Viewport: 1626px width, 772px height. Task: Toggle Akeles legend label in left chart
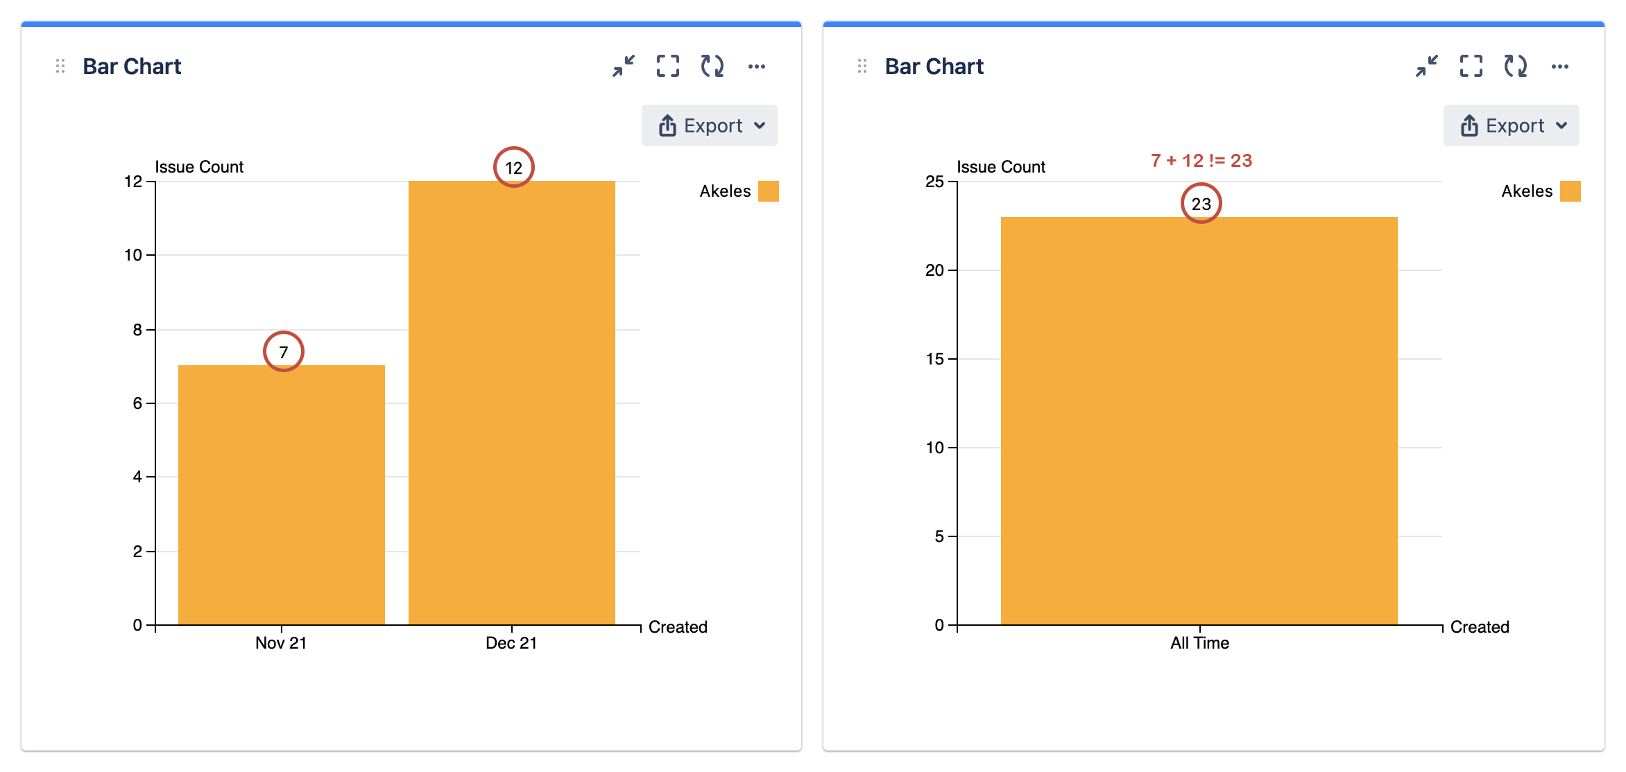(x=725, y=191)
